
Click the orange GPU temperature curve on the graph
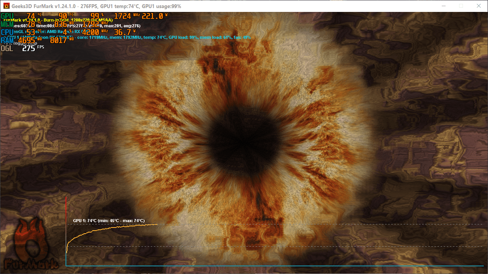point(112,229)
